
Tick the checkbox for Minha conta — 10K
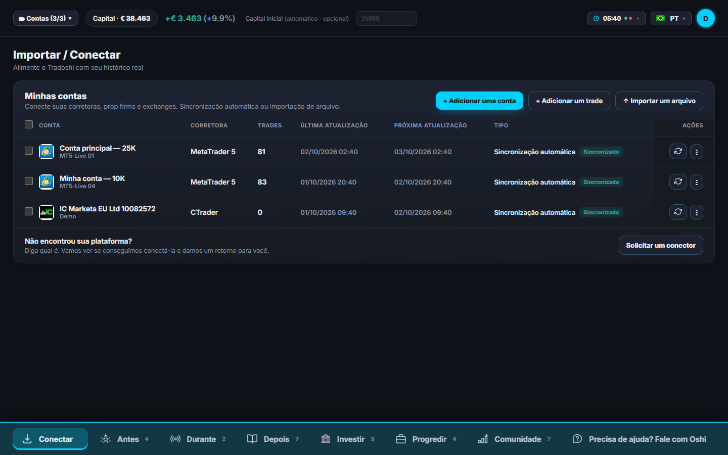pyautogui.click(x=29, y=181)
